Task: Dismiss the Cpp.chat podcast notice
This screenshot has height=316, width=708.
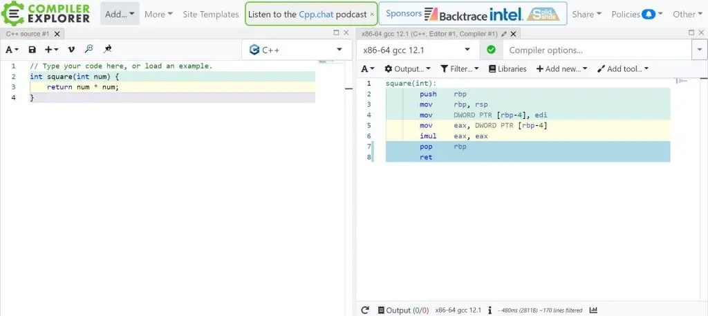Action: click(x=372, y=15)
